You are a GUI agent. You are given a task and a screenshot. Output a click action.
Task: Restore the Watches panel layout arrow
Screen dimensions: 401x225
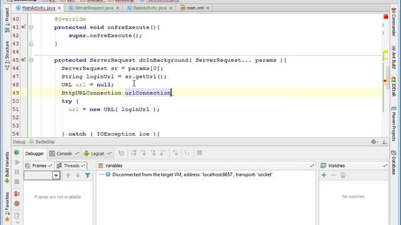click(384, 166)
